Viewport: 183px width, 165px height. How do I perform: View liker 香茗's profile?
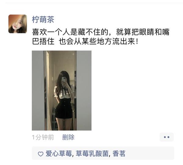pos(119,154)
